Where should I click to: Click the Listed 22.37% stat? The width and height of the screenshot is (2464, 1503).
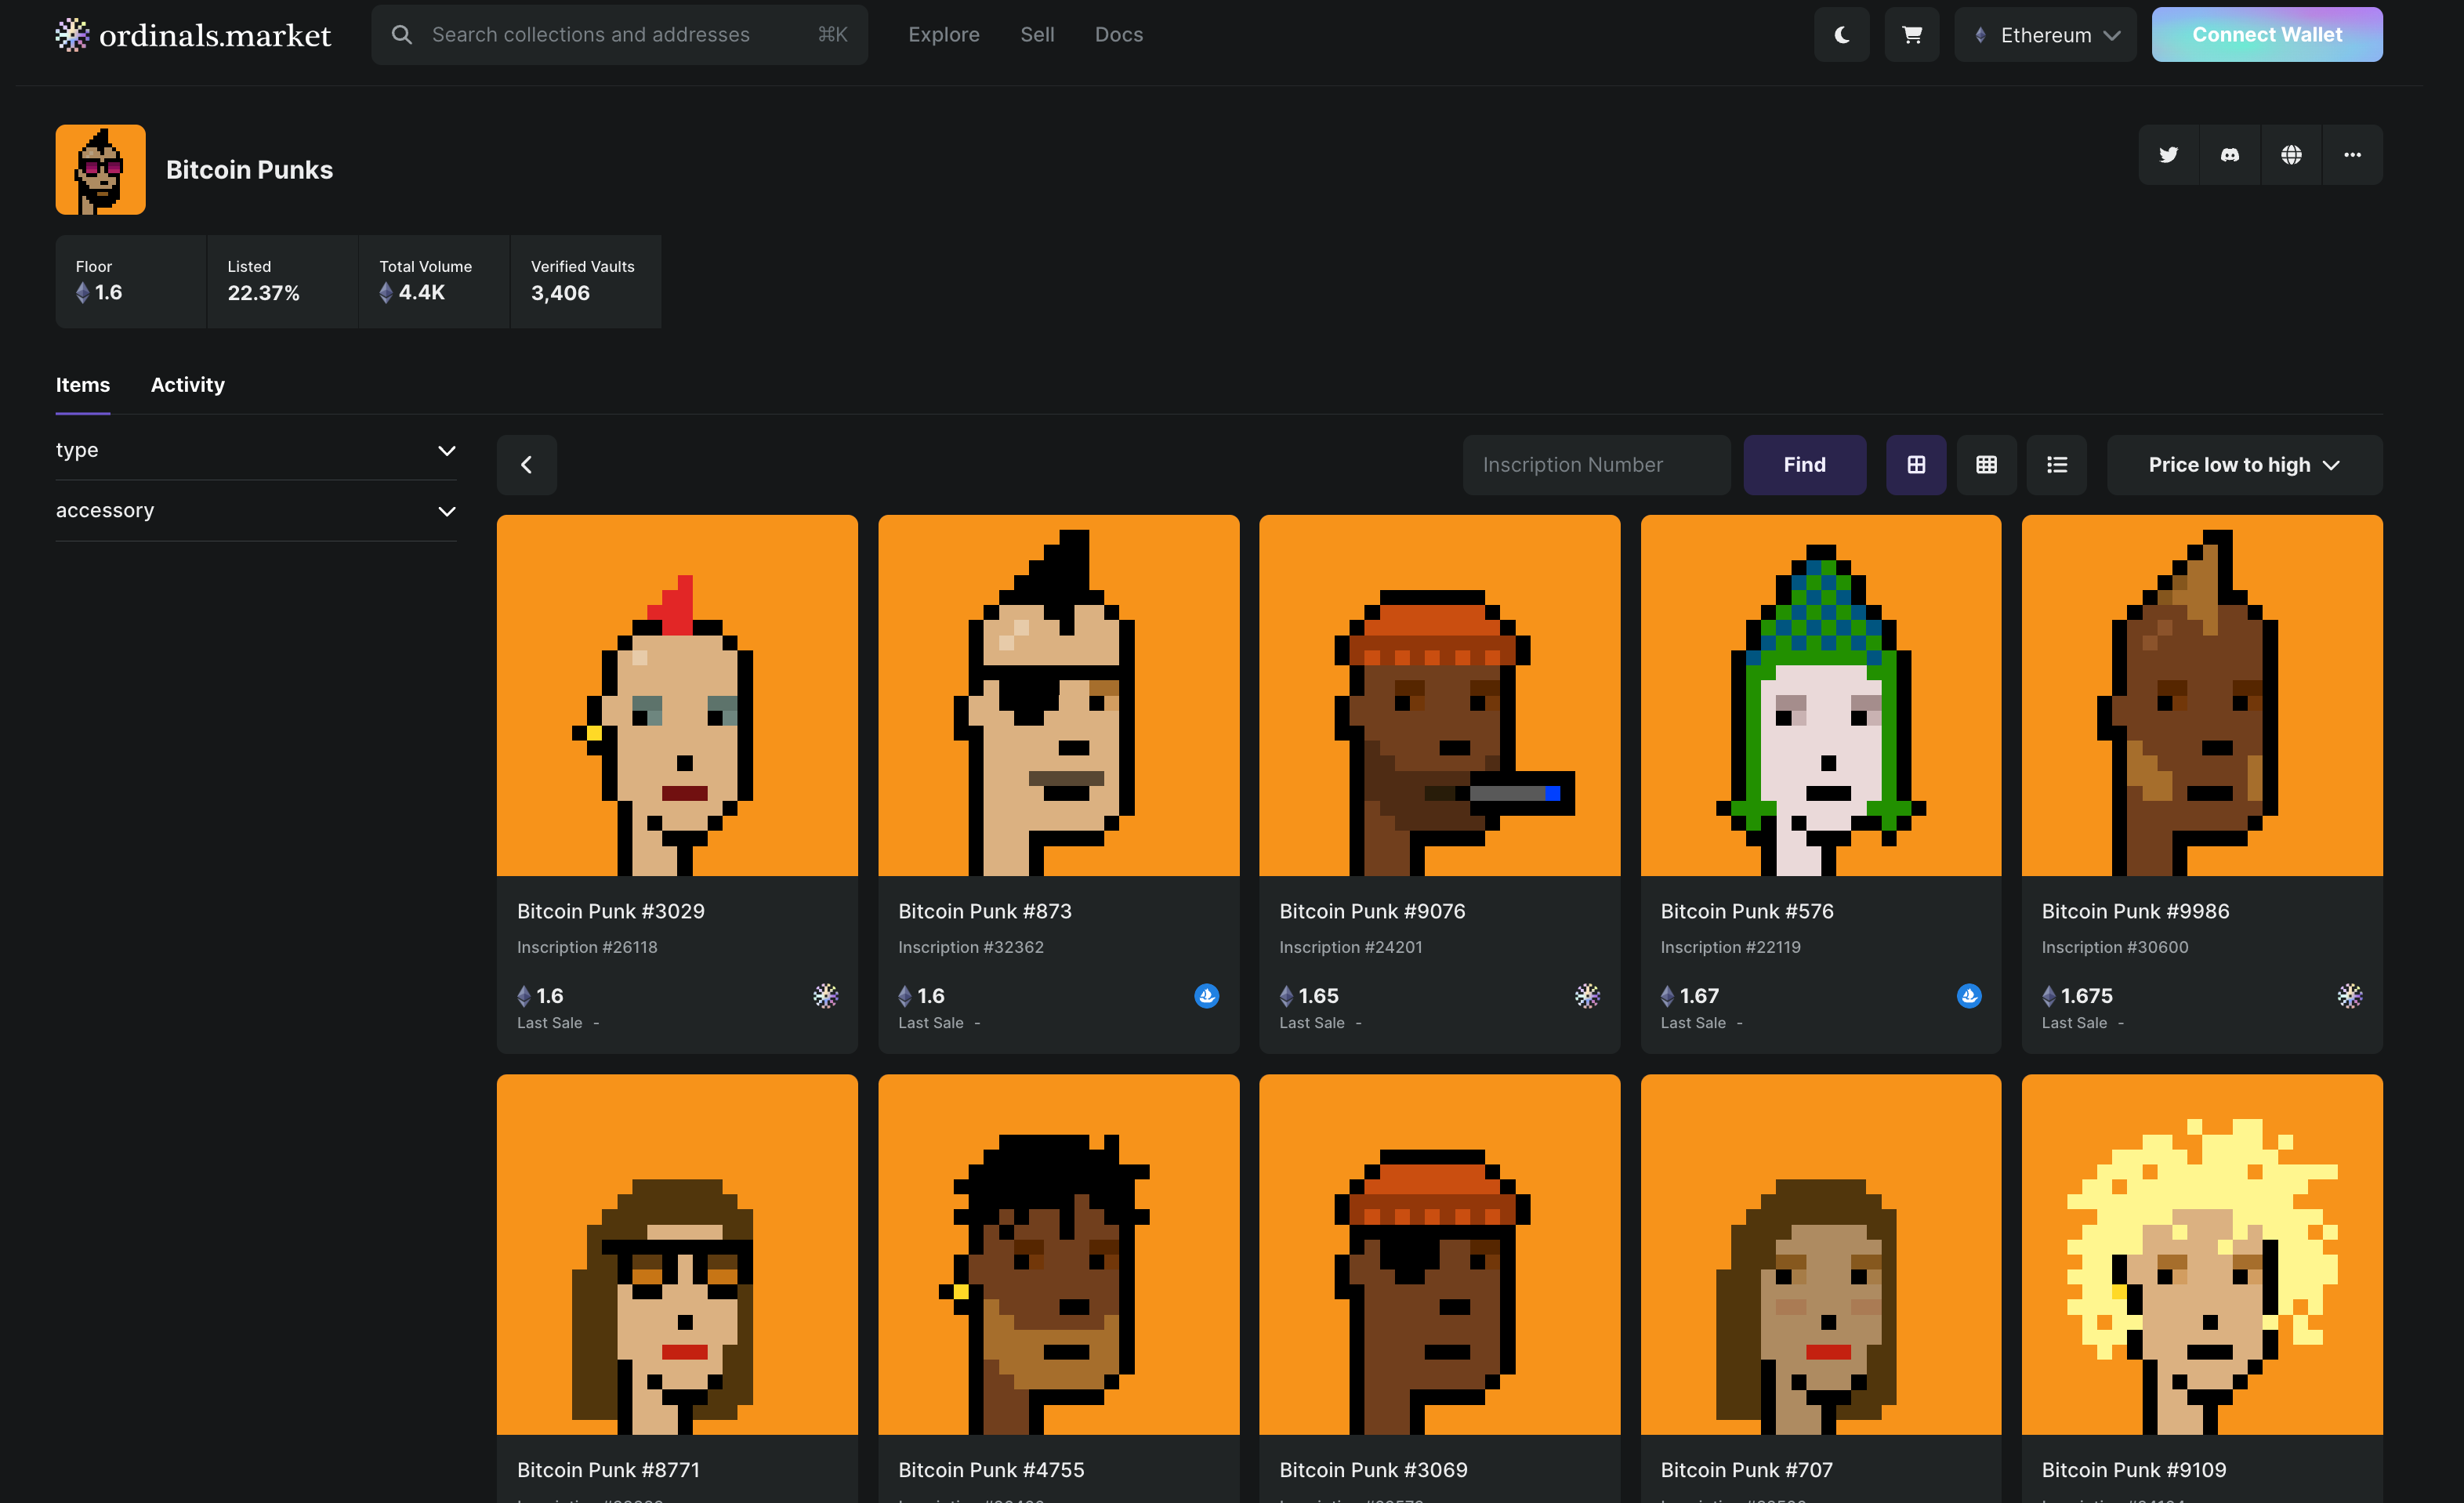(282, 281)
